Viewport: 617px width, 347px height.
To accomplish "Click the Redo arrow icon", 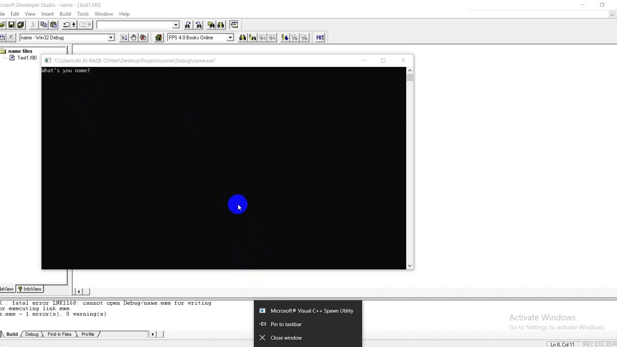I will pos(82,25).
